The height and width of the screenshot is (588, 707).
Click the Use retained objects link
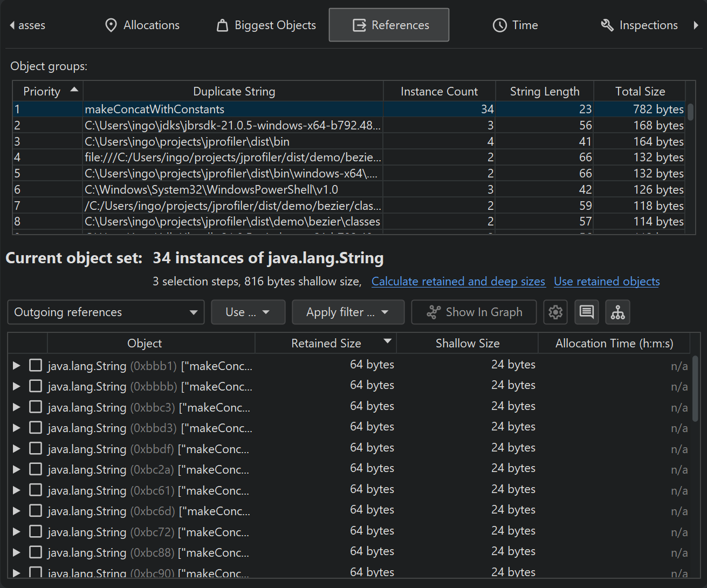coord(606,282)
